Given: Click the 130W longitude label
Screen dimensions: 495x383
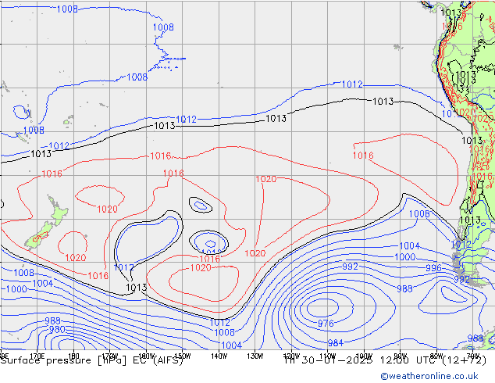Looking at the screenshot, I should pos(255,356).
